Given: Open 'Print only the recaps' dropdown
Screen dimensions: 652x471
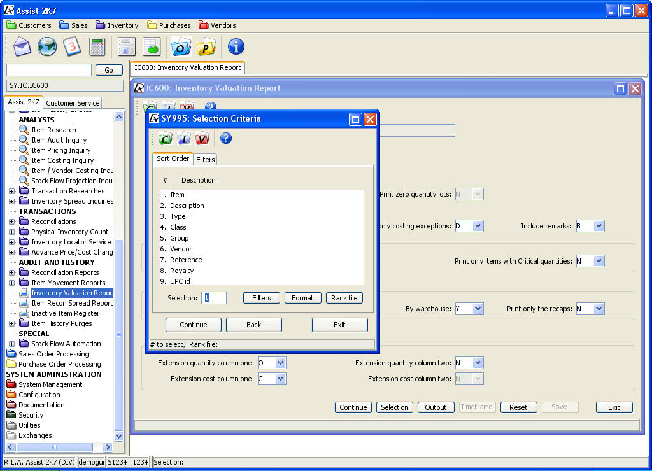Looking at the screenshot, I should click(599, 309).
